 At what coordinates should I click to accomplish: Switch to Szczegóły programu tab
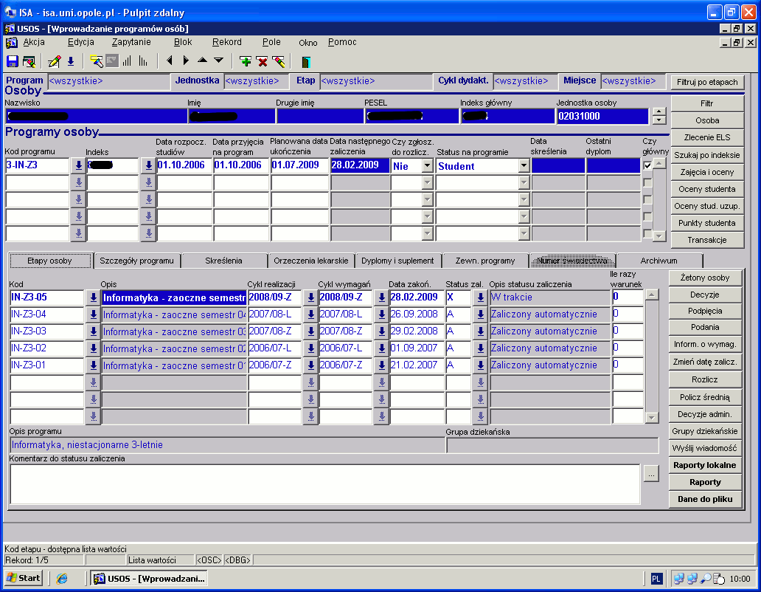pos(137,261)
